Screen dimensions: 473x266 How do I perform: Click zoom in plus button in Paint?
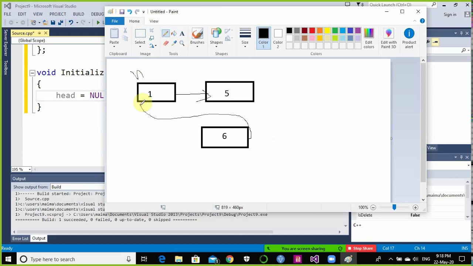[x=415, y=207]
